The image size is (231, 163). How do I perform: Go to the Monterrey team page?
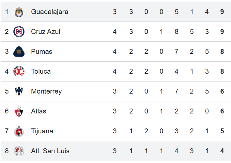pyautogui.click(x=46, y=91)
